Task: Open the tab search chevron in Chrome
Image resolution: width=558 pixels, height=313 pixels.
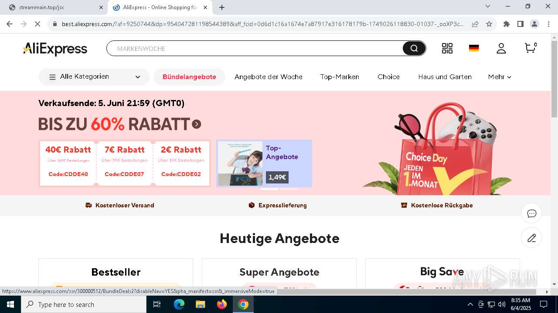Action: [488, 6]
